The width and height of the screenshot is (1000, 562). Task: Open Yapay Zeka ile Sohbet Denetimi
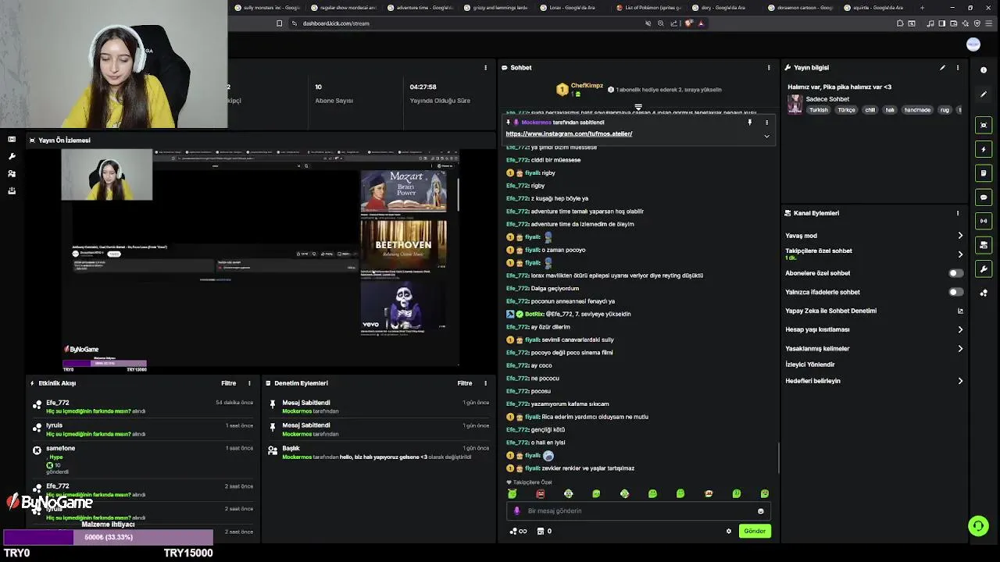873,311
